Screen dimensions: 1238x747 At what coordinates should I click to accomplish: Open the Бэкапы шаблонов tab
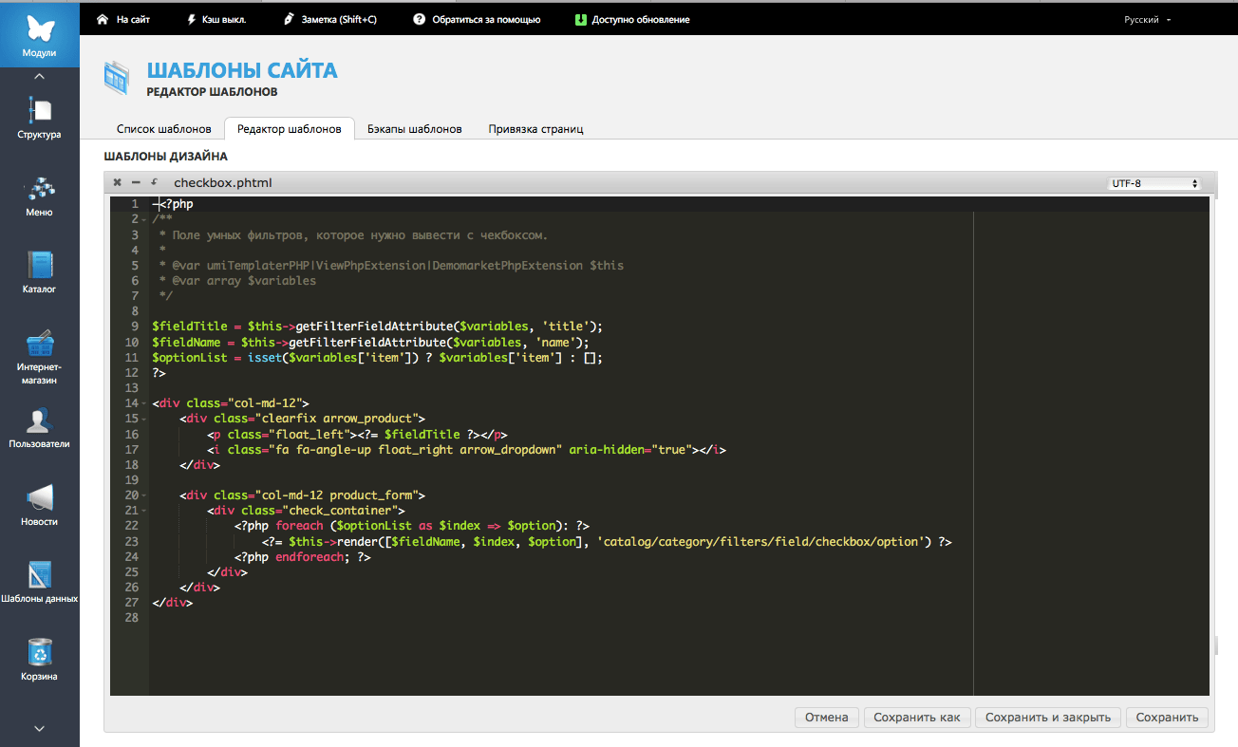click(415, 129)
